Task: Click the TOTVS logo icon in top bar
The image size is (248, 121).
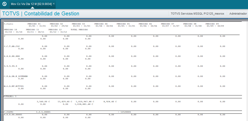Action: coord(4,4)
